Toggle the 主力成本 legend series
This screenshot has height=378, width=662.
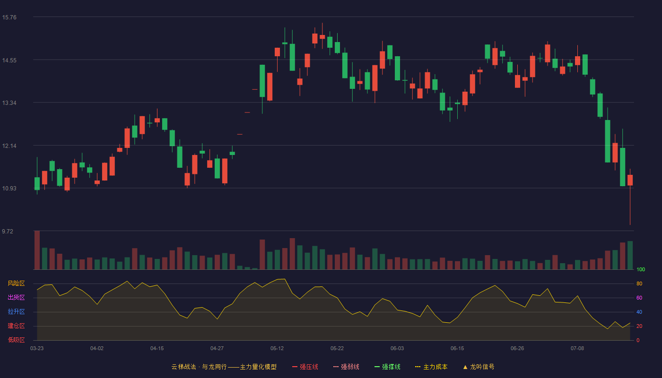pyautogui.click(x=431, y=367)
